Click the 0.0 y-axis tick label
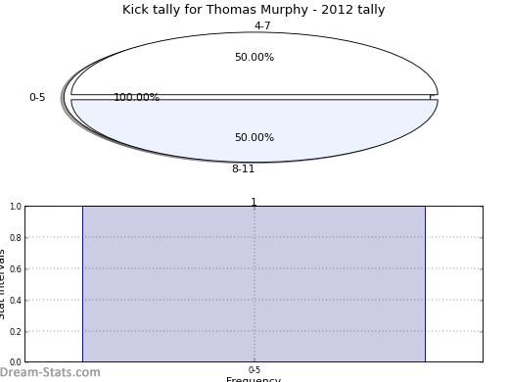 click(x=16, y=361)
